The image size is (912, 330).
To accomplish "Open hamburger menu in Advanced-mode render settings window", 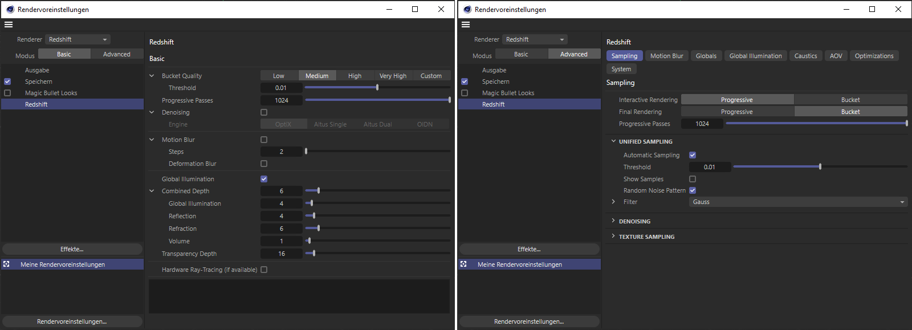I will click(x=466, y=25).
